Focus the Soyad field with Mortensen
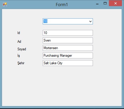The image size is (124, 109). click(68, 48)
